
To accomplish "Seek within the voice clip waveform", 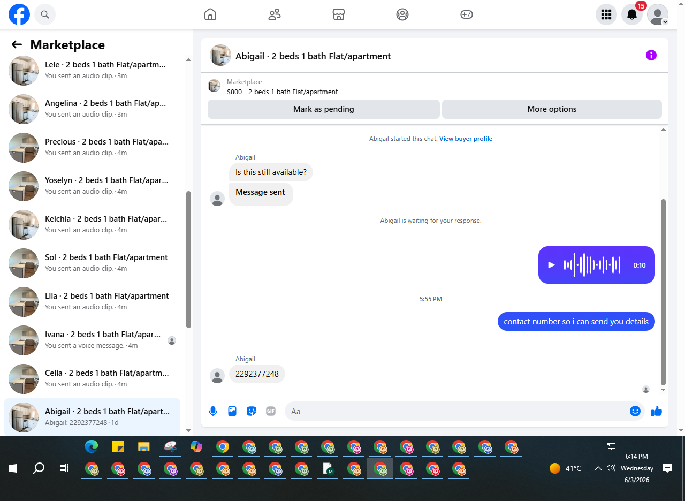I will point(592,265).
